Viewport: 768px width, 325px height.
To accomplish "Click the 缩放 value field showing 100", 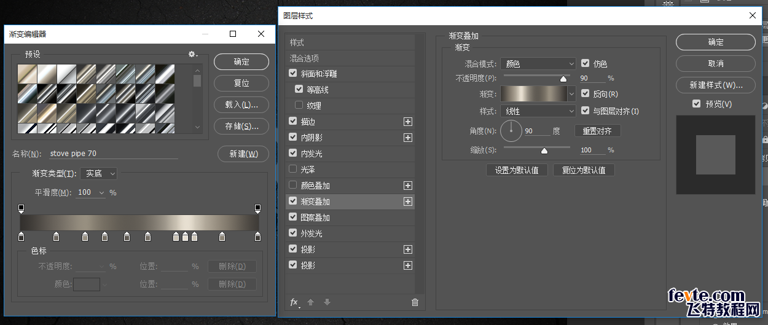I will (592, 150).
